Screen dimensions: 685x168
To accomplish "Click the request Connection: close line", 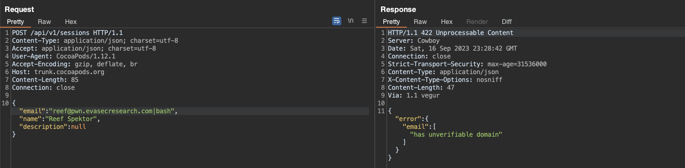I will [43, 88].
